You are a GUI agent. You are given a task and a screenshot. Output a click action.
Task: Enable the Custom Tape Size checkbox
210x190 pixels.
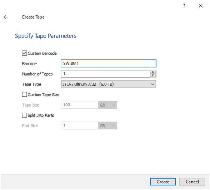25,95
